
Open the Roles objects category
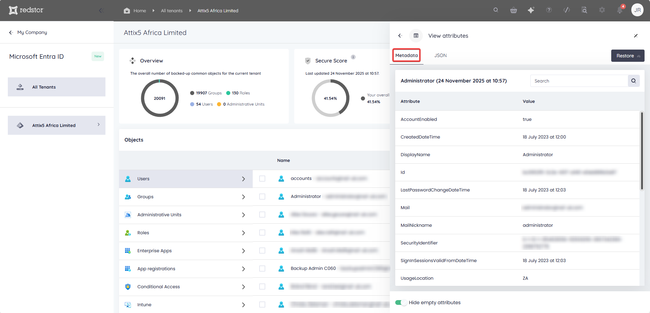click(186, 233)
